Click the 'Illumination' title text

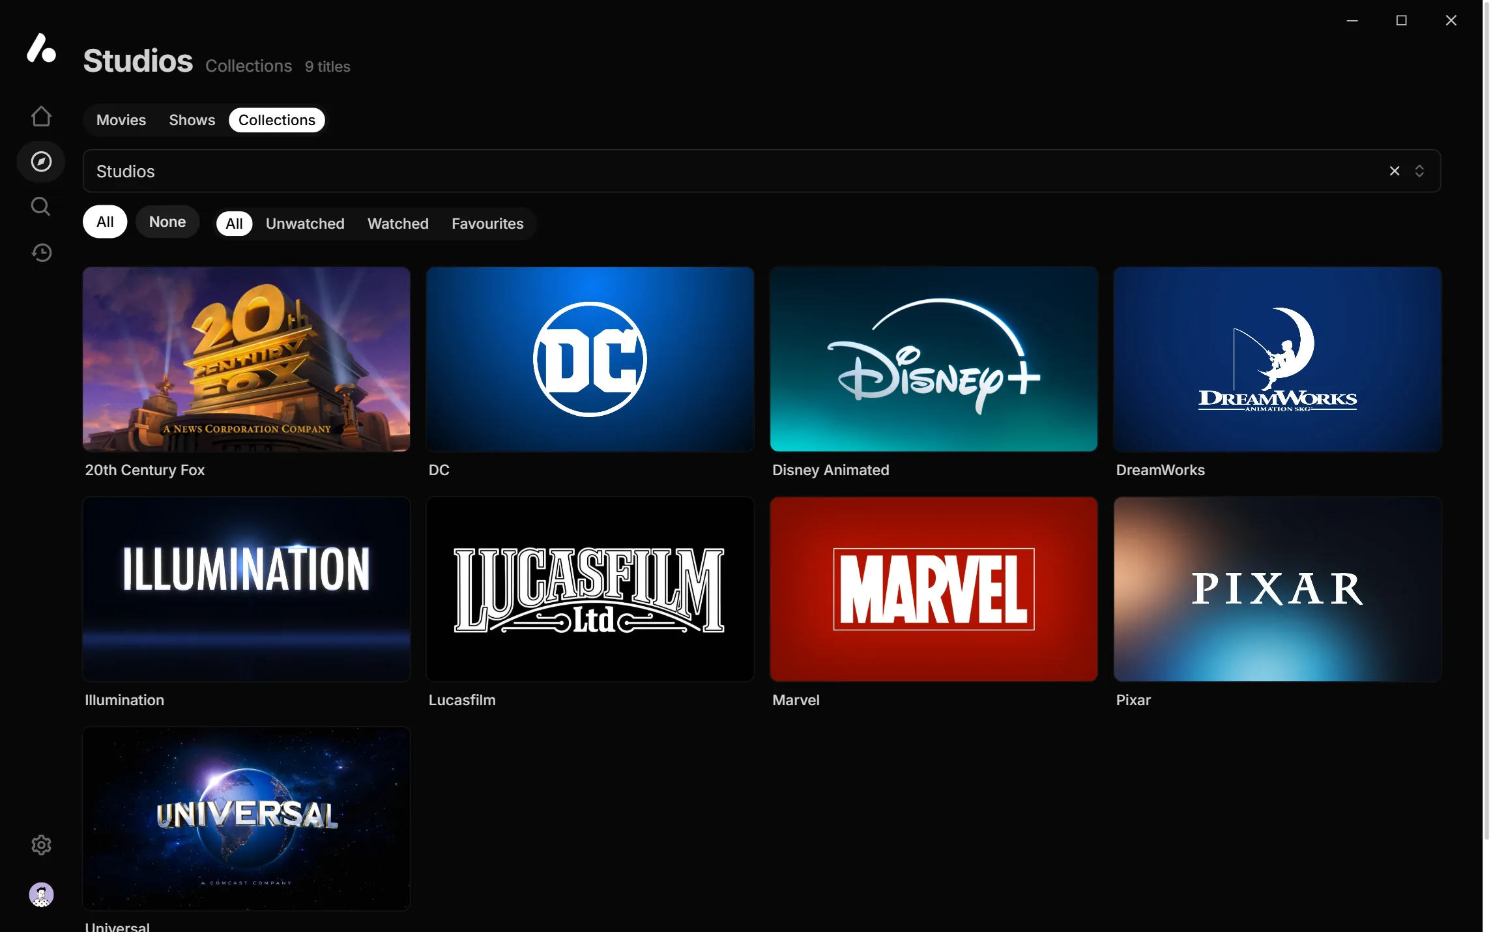(124, 700)
